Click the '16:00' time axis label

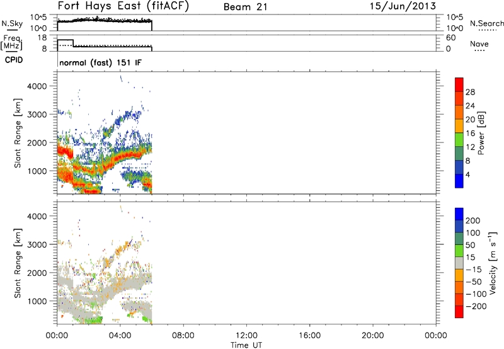click(309, 336)
